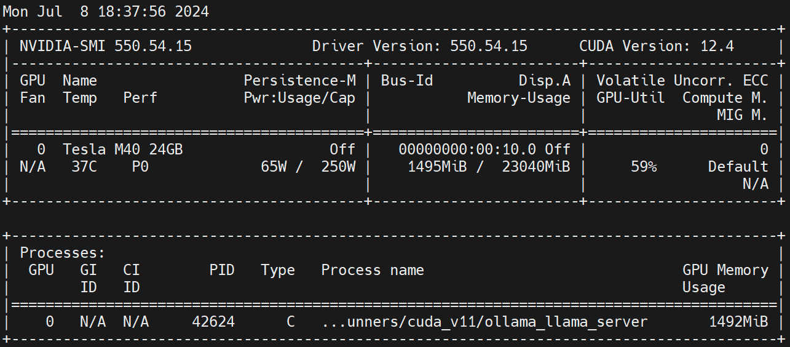Click the 'Perf' column header

coord(140,98)
